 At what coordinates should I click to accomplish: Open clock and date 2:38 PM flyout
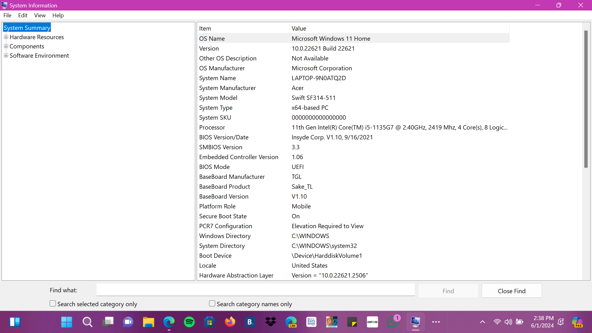pyautogui.click(x=542, y=322)
